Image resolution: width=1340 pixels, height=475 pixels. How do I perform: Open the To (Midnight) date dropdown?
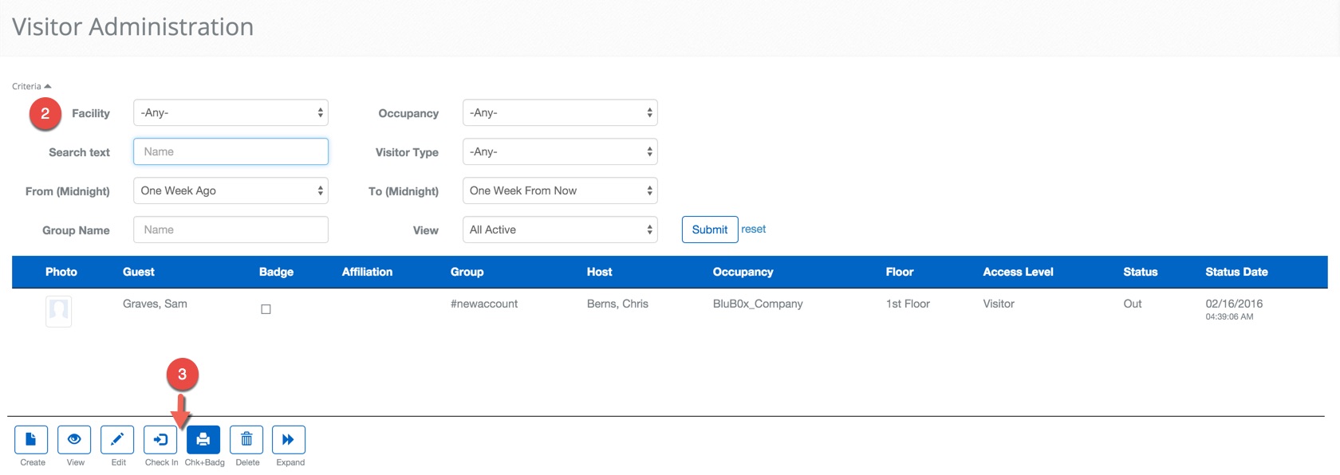[x=560, y=191]
